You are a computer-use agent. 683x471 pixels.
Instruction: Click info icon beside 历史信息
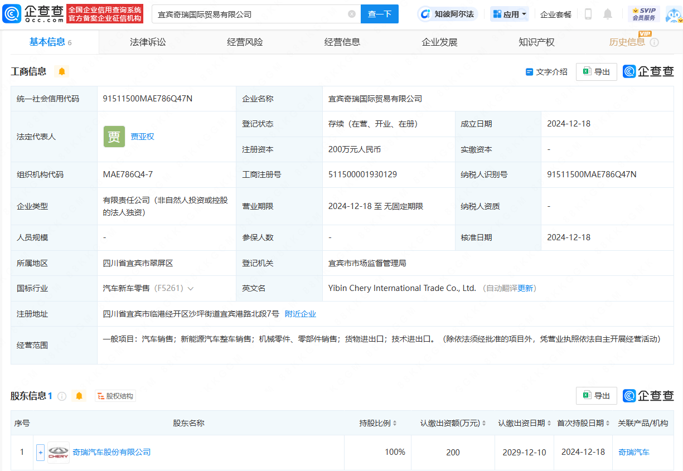click(x=655, y=42)
